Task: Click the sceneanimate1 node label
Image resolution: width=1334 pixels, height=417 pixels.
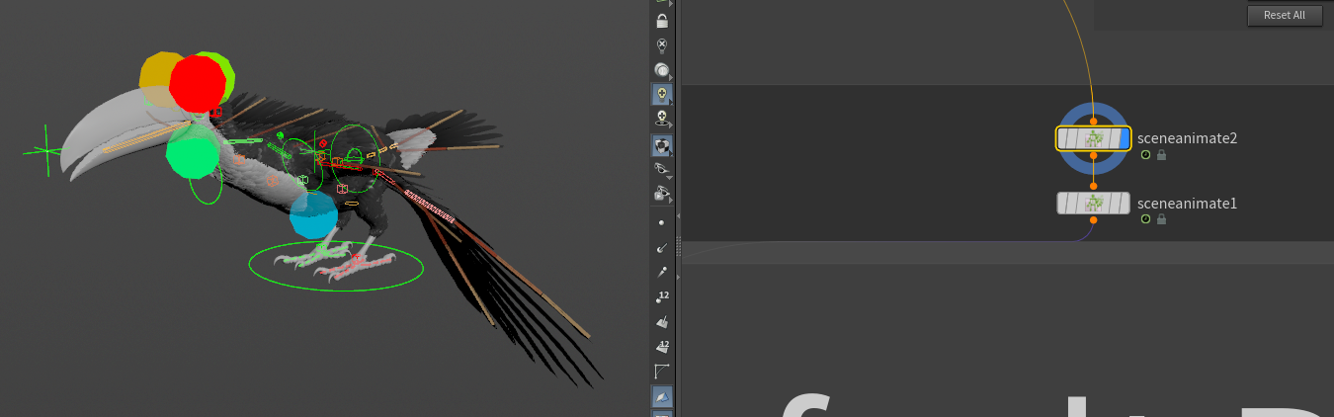Action: [x=1187, y=204]
